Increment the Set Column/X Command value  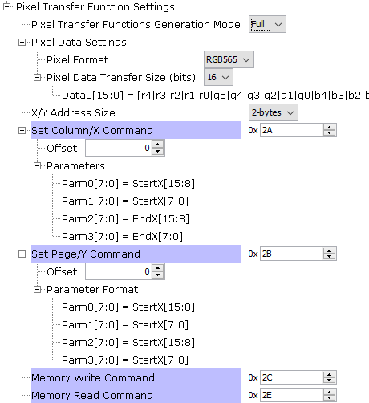pos(329,128)
